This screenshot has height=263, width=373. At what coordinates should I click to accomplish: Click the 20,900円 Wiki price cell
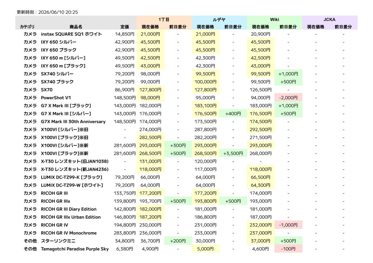(261, 34)
